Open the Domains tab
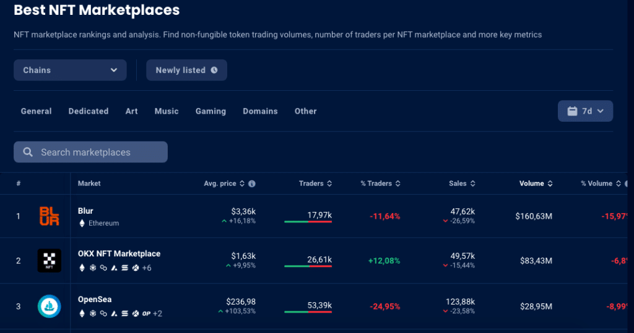Screen dimensions: 634x333 tap(261, 111)
